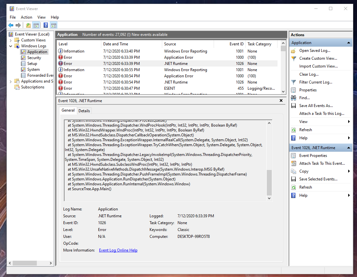Expand Applications and Services Logs node
This screenshot has width=357, height=277.
[10, 81]
